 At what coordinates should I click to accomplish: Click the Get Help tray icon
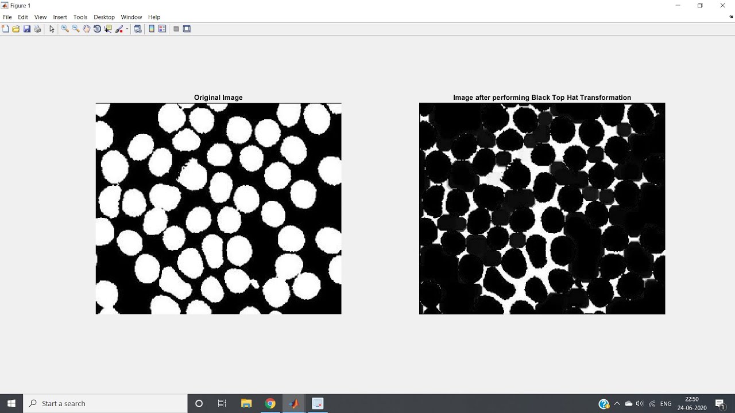pyautogui.click(x=604, y=404)
